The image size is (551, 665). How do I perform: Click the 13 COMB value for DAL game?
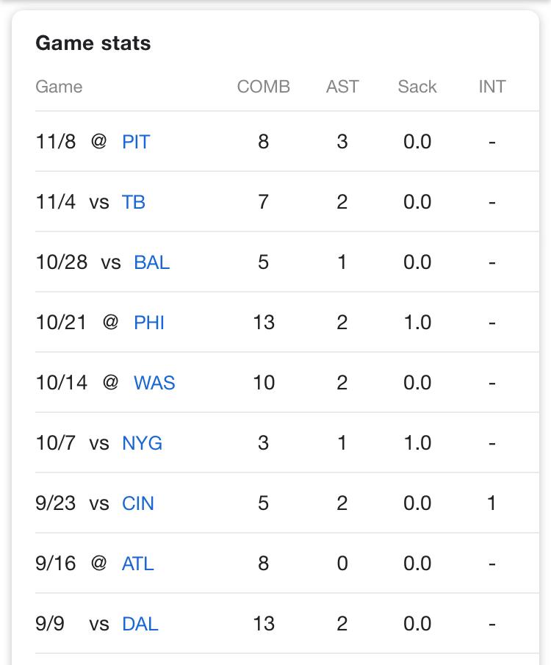[264, 624]
